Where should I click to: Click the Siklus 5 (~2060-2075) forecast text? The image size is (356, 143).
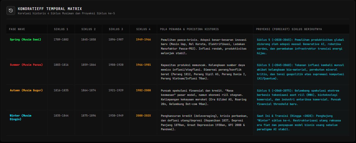299,97
